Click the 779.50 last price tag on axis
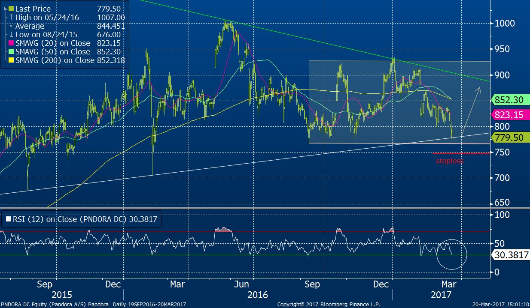Screen dimensions: 530x308 point(510,138)
